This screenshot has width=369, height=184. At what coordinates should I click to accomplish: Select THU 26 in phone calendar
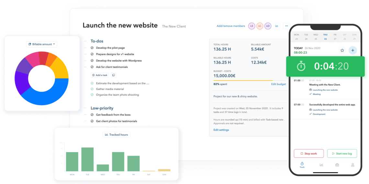click(x=325, y=37)
